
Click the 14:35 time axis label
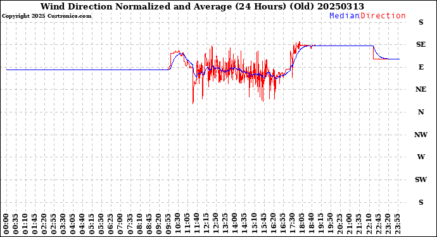pyautogui.click(x=244, y=224)
